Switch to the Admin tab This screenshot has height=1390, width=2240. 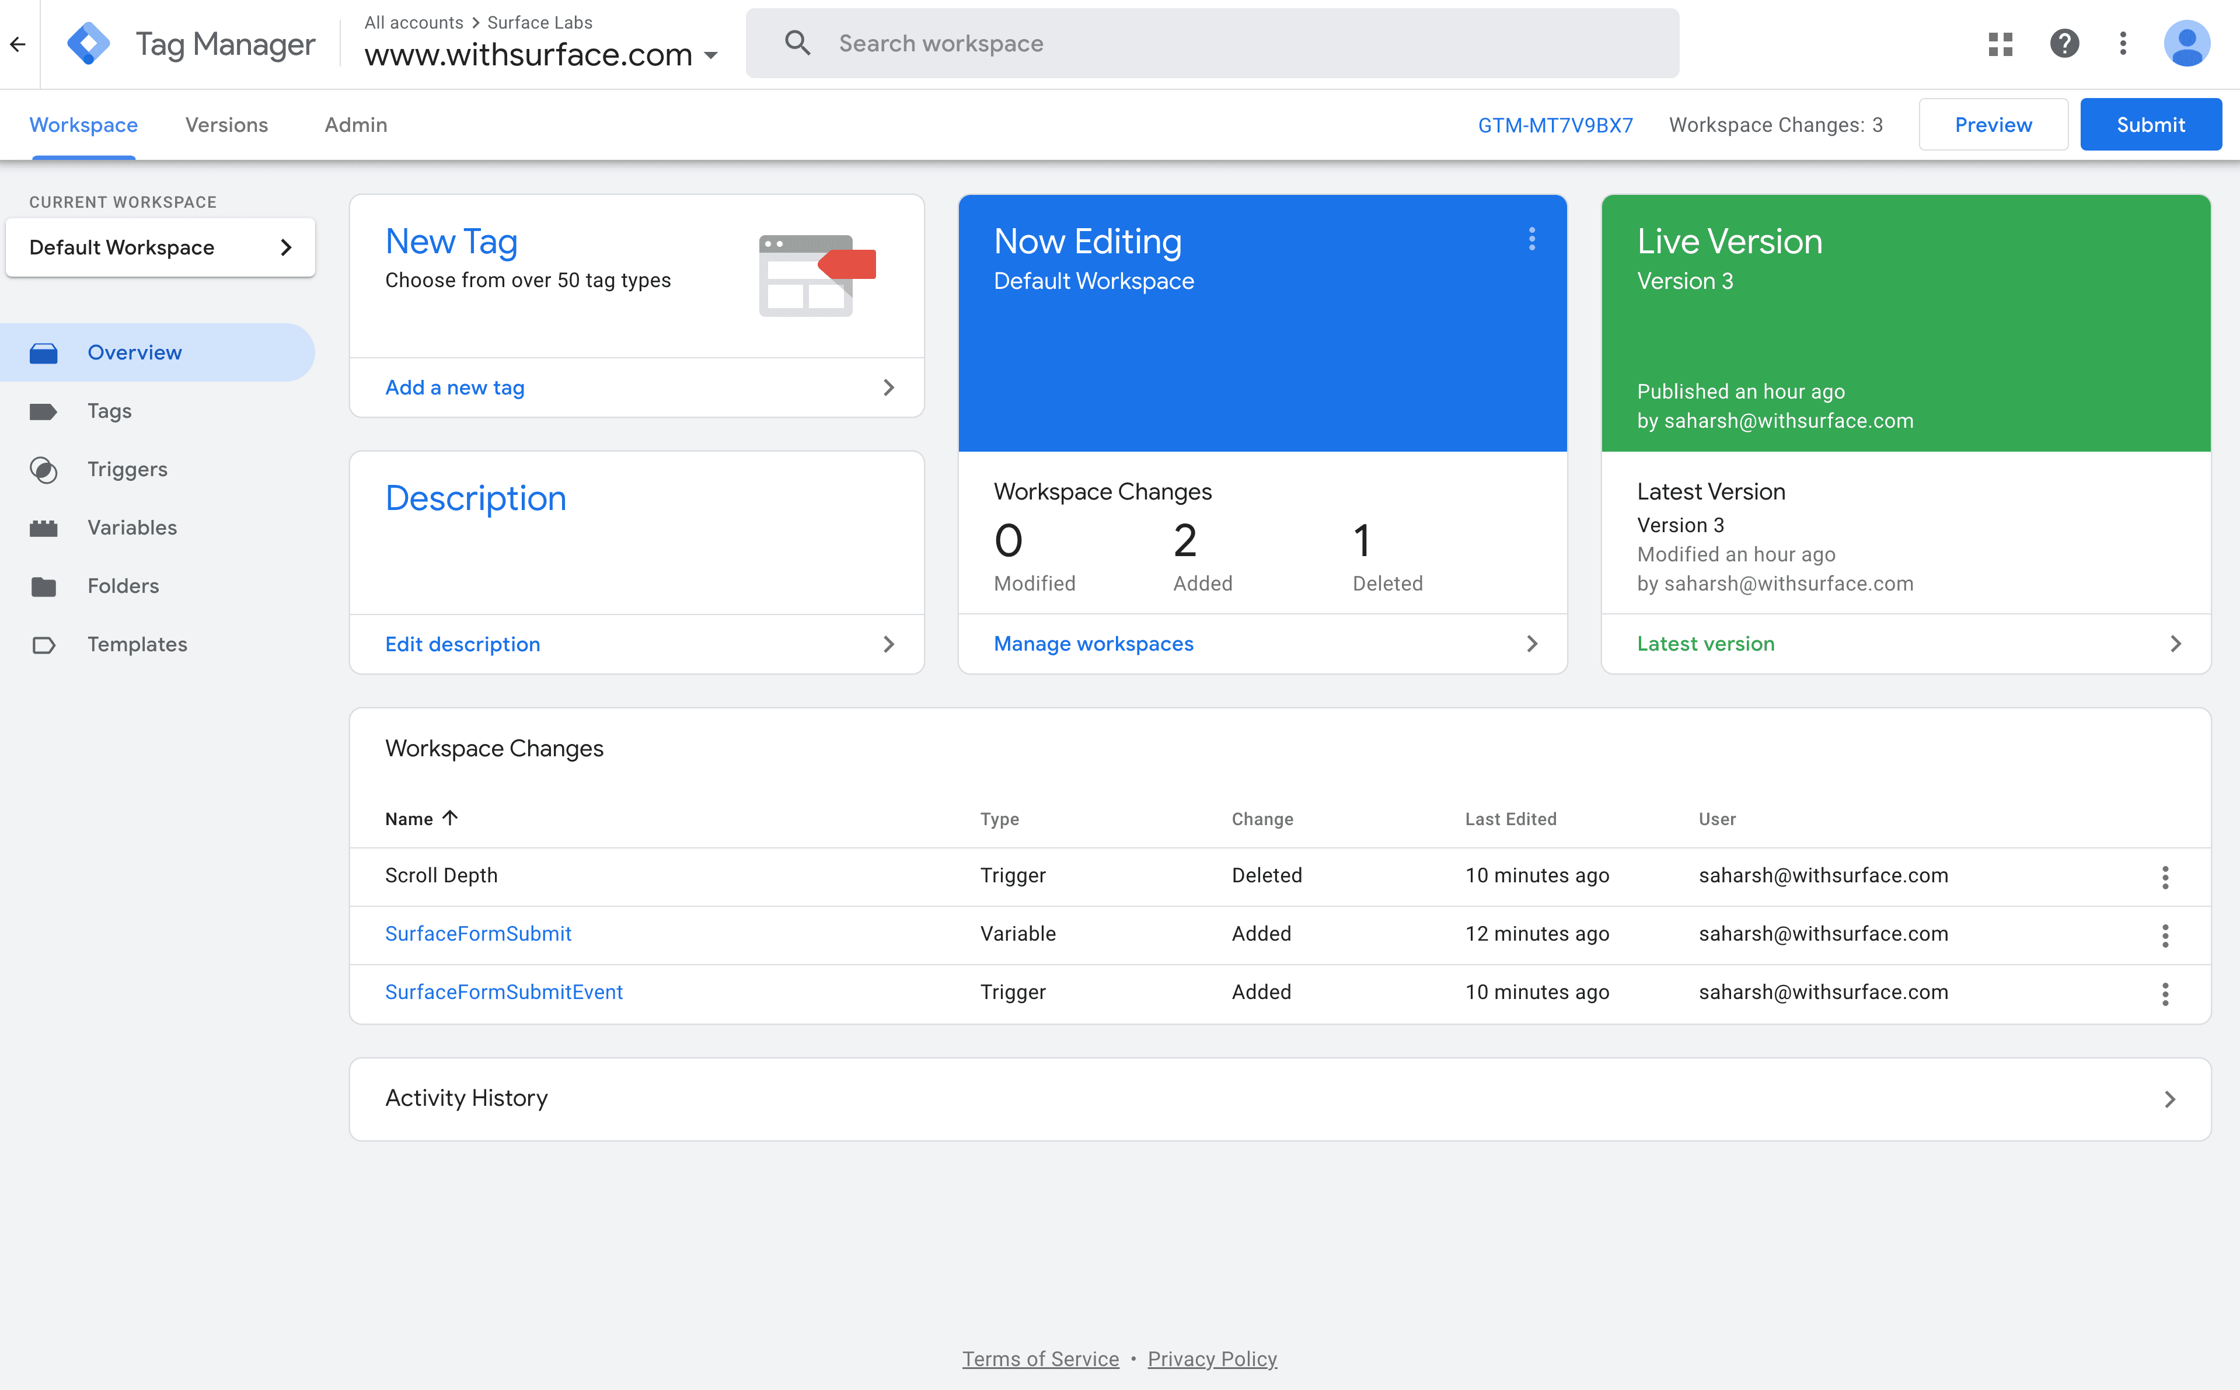(x=355, y=125)
